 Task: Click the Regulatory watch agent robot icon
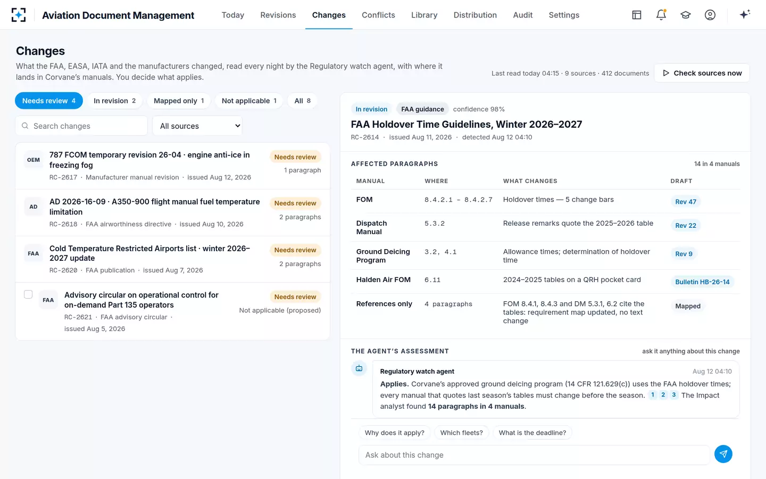coord(360,368)
